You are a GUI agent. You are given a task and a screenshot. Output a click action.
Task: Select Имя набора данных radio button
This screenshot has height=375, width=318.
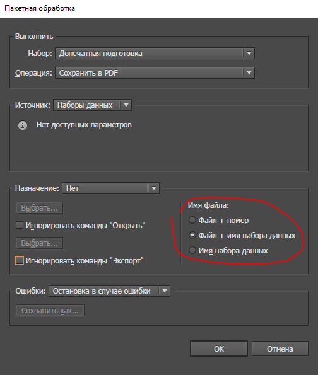(192, 250)
